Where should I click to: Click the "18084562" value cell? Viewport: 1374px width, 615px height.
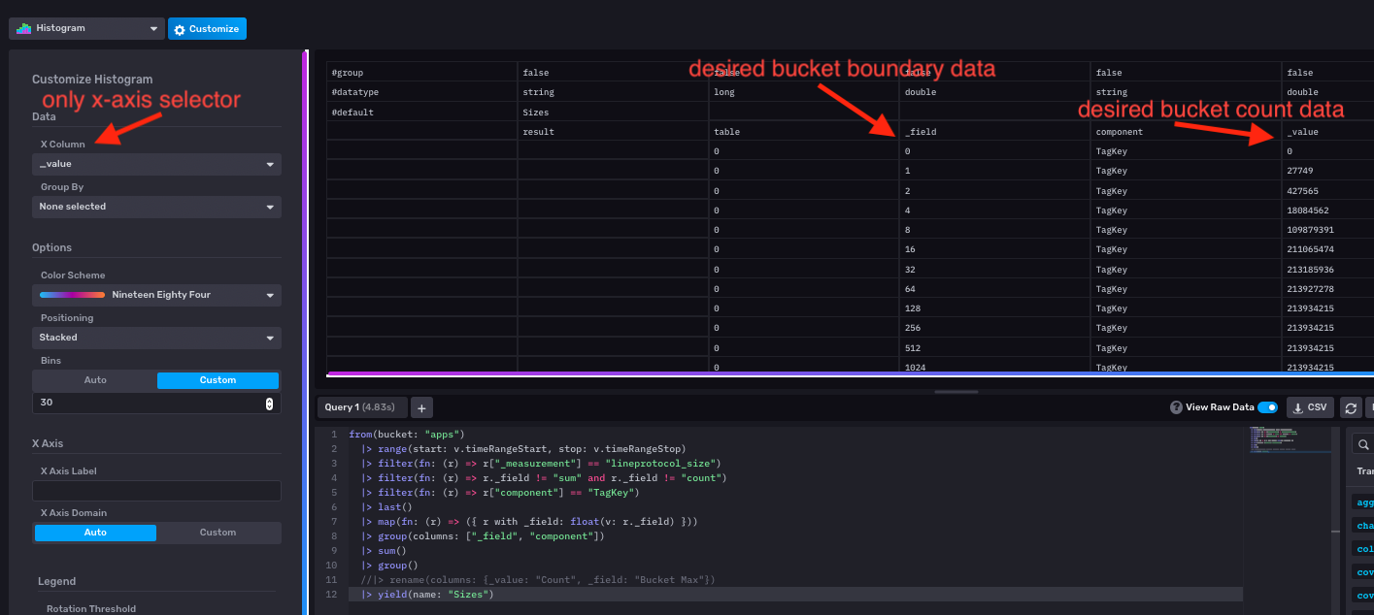1327,210
